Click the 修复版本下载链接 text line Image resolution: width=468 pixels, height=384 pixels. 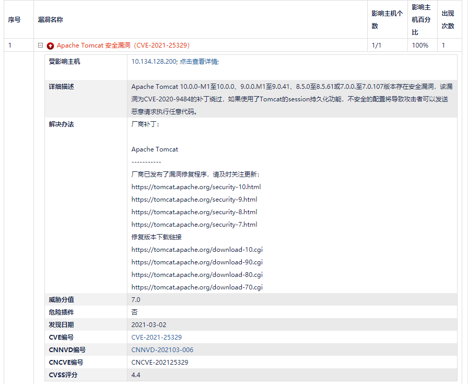[x=156, y=237]
